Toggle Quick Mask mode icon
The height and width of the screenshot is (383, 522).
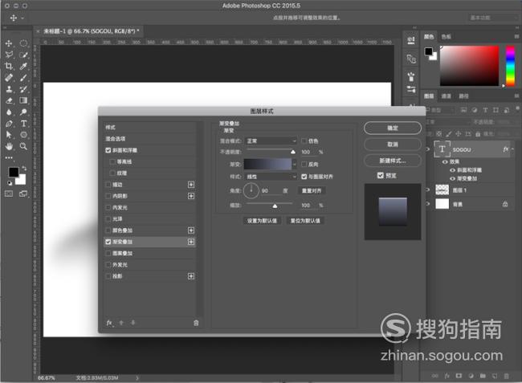(x=9, y=194)
